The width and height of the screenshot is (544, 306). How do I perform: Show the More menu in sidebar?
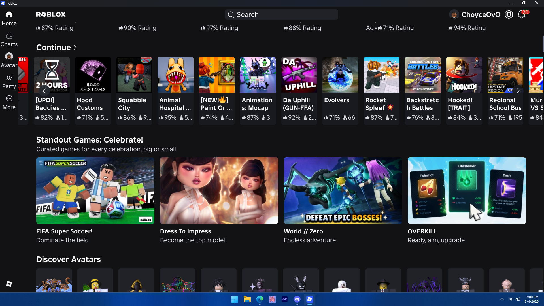click(x=9, y=102)
